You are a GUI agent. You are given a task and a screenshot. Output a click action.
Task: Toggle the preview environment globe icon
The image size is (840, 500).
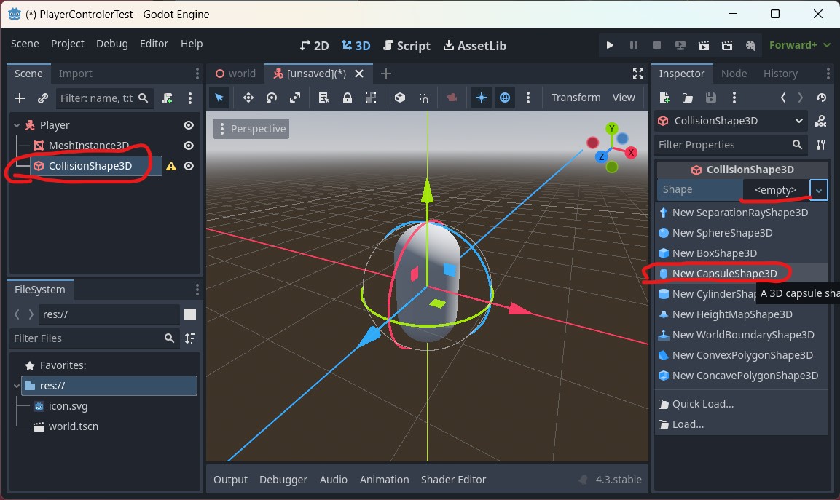coord(504,97)
